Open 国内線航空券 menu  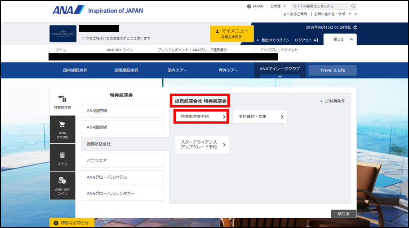(x=75, y=70)
